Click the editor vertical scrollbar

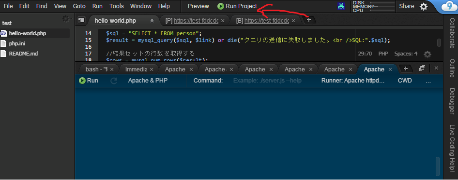pos(439,42)
